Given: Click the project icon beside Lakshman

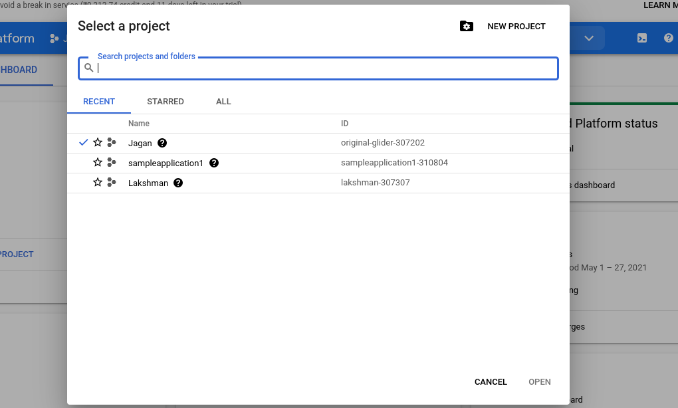Looking at the screenshot, I should [x=112, y=182].
